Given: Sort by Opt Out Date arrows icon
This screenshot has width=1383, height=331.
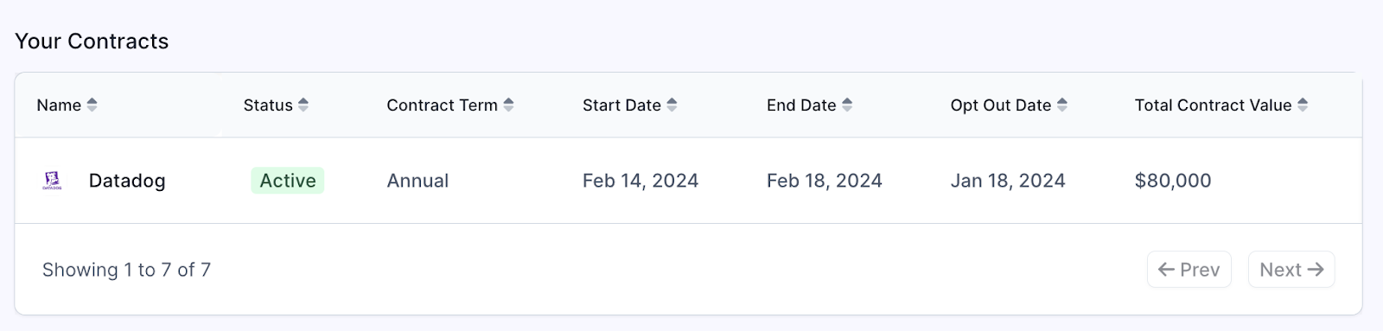Looking at the screenshot, I should point(1062,105).
